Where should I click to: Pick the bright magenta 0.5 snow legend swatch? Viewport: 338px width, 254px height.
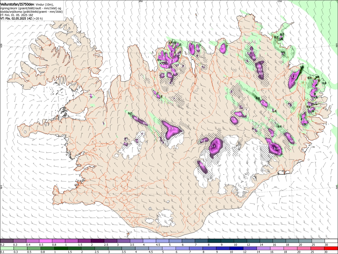coord(46,241)
